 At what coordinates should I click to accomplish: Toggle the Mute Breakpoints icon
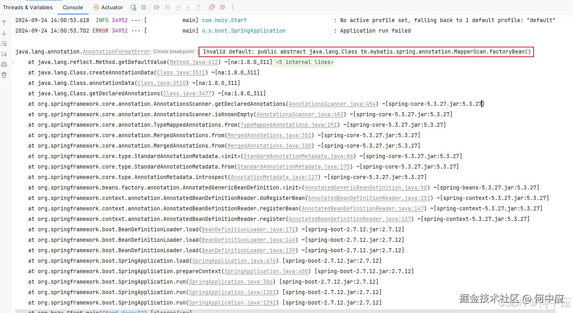click(222, 7)
